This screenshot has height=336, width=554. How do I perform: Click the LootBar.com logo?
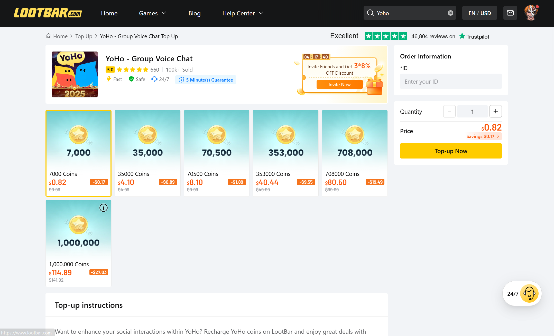(x=48, y=13)
